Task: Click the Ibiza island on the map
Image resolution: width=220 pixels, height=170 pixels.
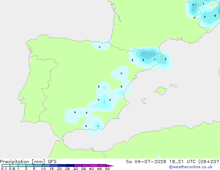Action: [x=144, y=100]
